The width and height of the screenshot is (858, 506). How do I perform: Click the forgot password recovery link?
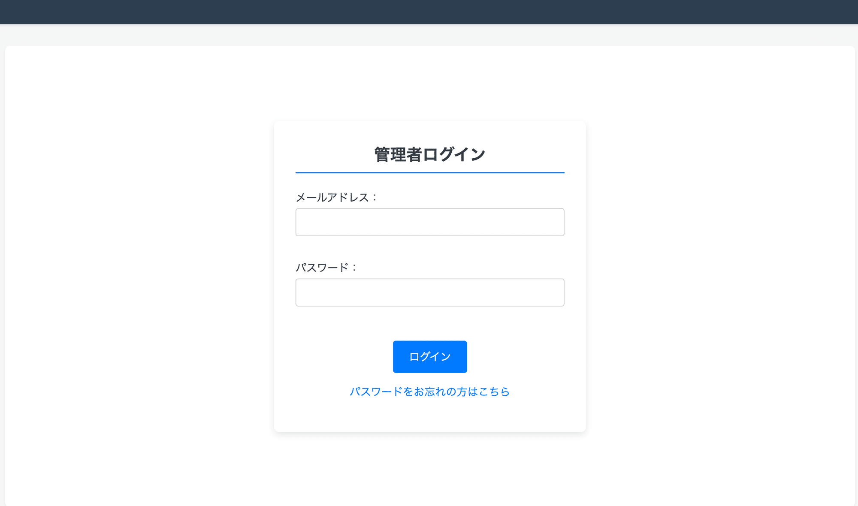click(429, 391)
